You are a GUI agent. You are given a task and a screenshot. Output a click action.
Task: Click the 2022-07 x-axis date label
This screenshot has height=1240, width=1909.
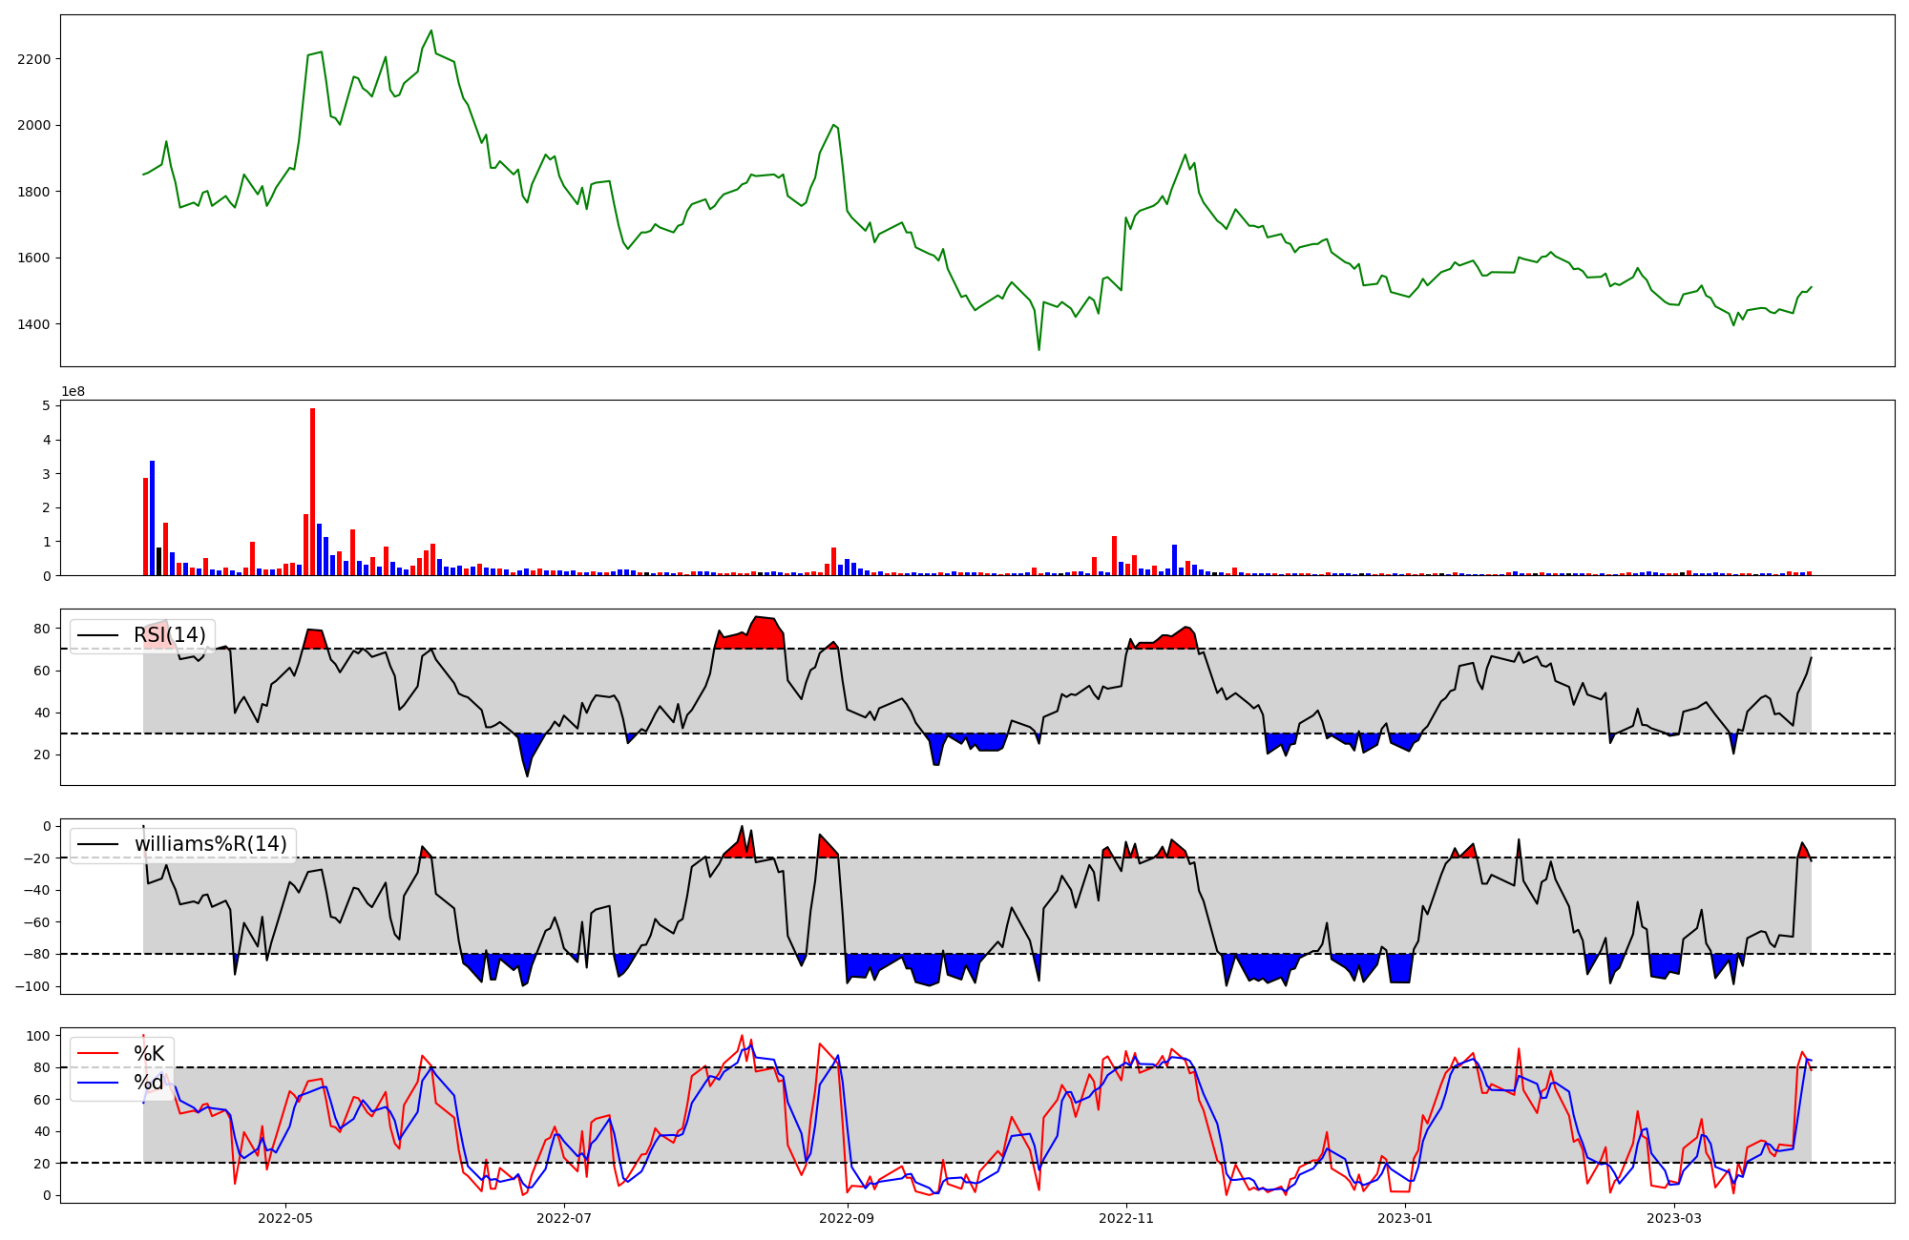[565, 1218]
